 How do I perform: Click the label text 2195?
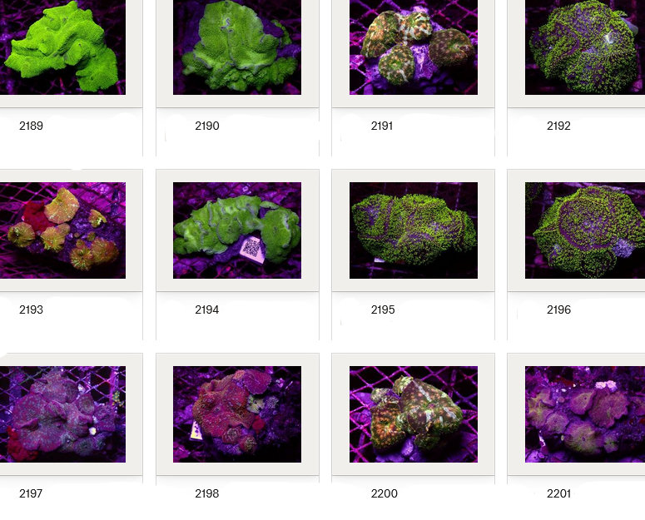point(383,310)
